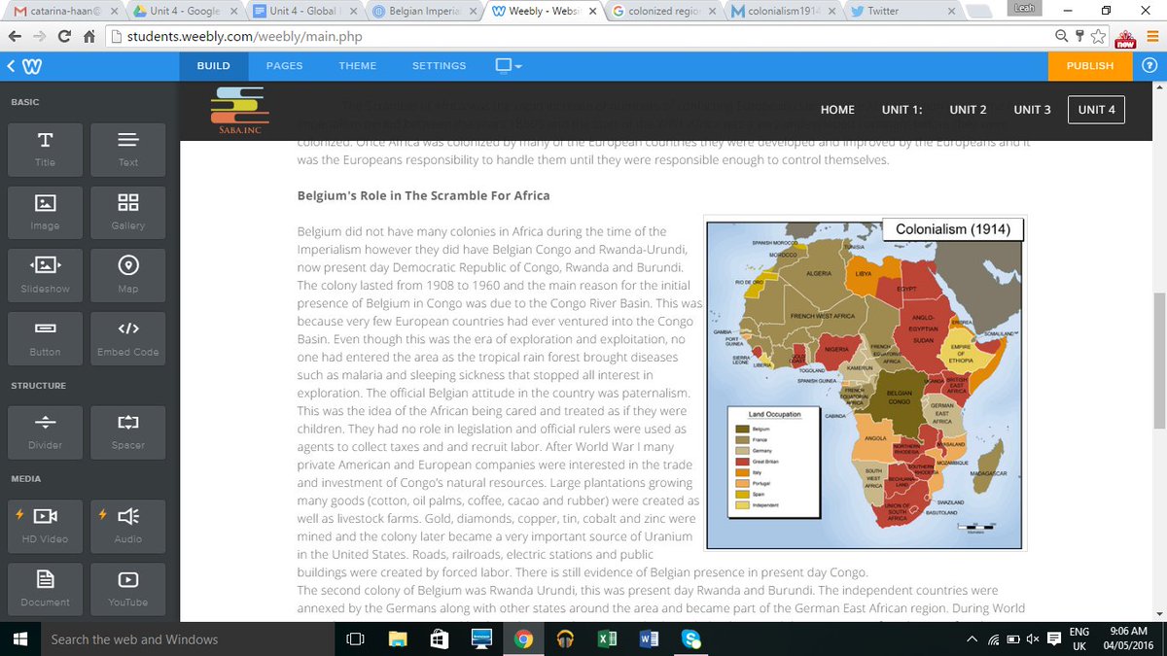Open Excel from the taskbar
This screenshot has height=656, width=1167.
coord(607,639)
